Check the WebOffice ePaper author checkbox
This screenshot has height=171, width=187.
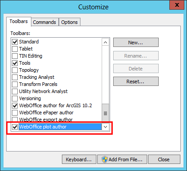(15, 113)
